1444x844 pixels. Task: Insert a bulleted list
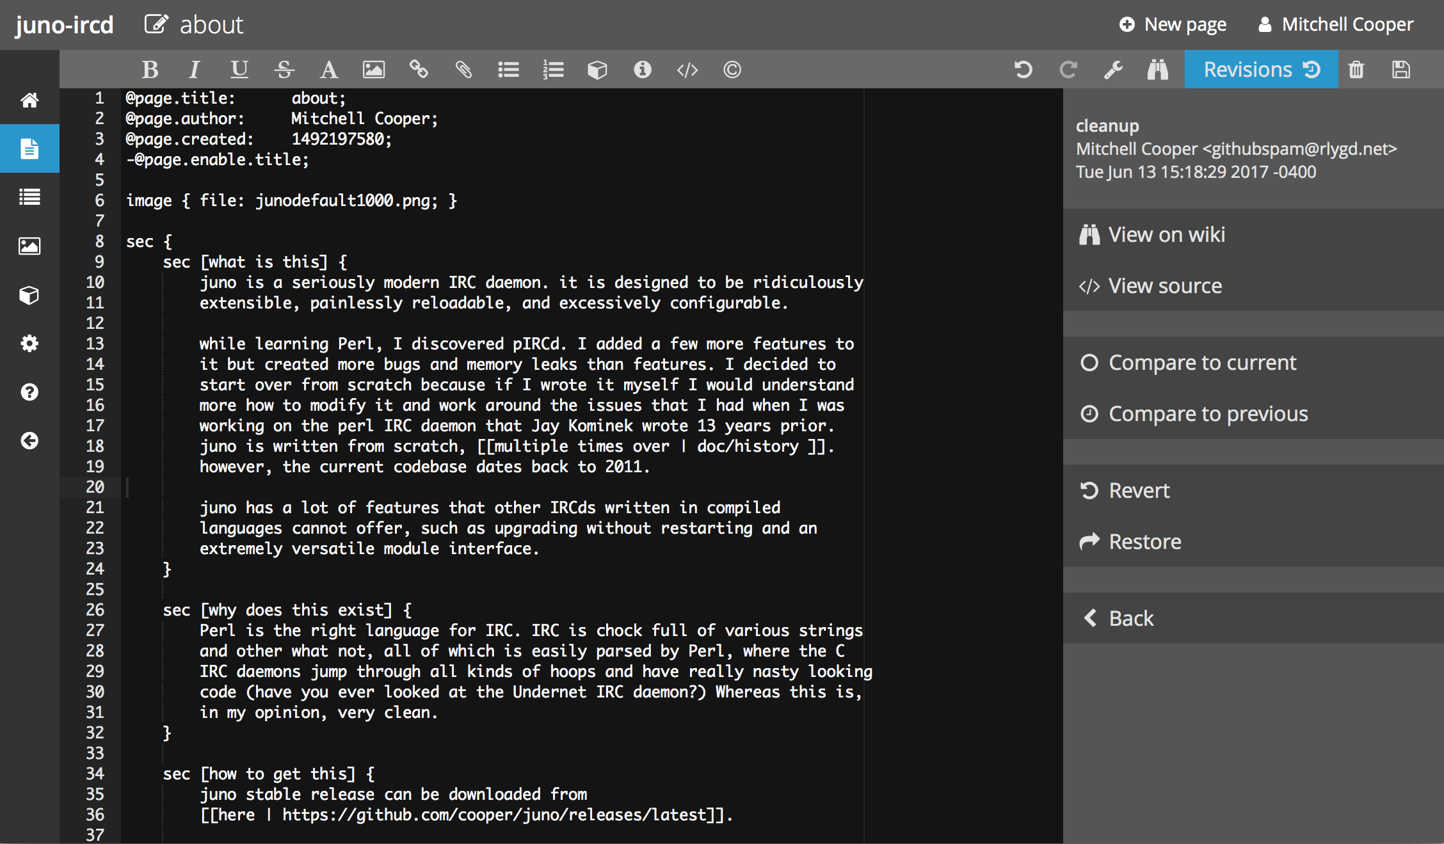pyautogui.click(x=508, y=69)
